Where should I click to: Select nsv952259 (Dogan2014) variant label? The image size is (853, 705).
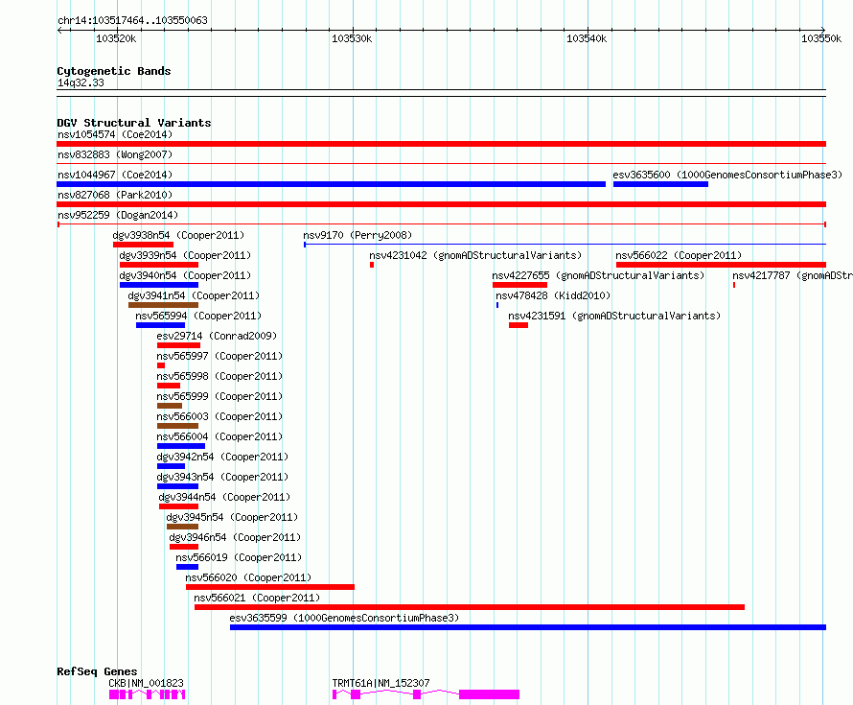118,215
